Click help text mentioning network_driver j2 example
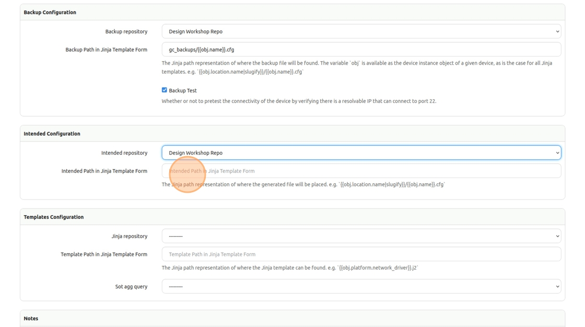585x327 pixels. click(x=290, y=267)
